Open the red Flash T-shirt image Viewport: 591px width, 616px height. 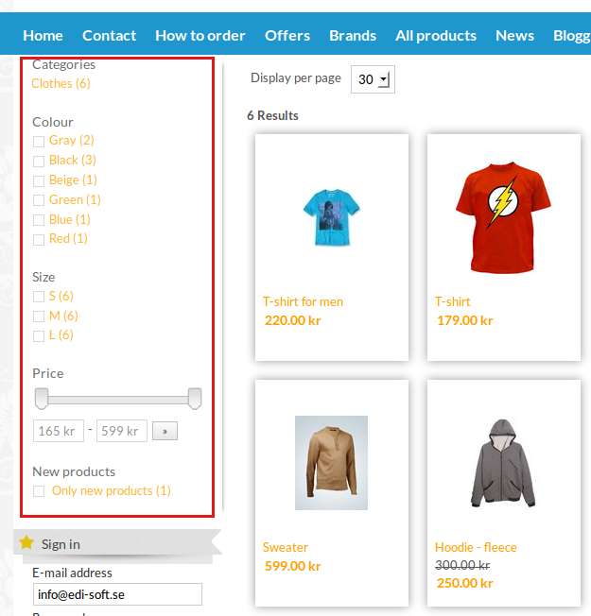click(503, 217)
